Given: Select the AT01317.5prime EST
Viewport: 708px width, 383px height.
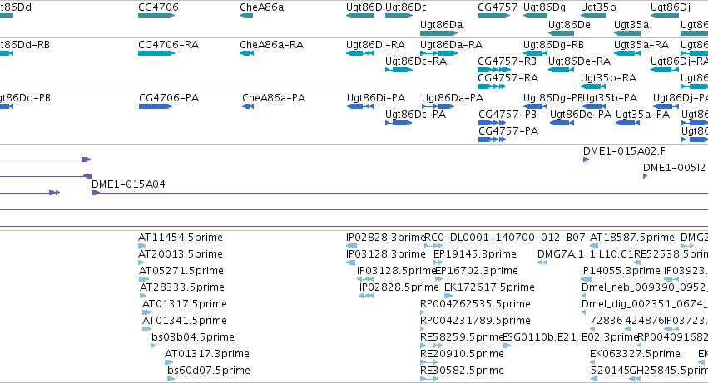Looking at the screenshot, I should click(x=146, y=312).
